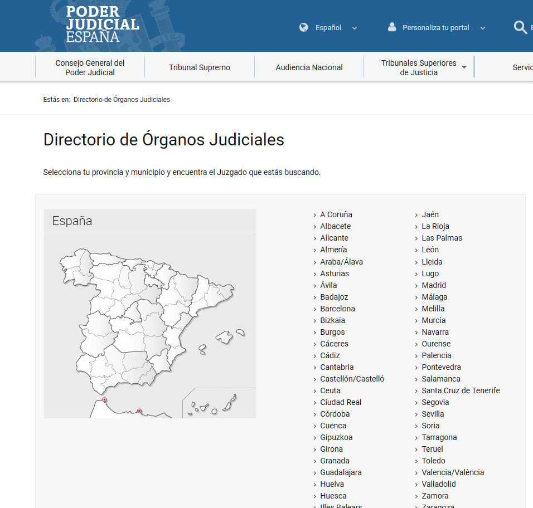Select the Alicante province link
The image size is (533, 508).
pos(334,238)
